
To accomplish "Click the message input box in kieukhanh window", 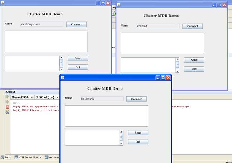I will [x=92, y=138].
